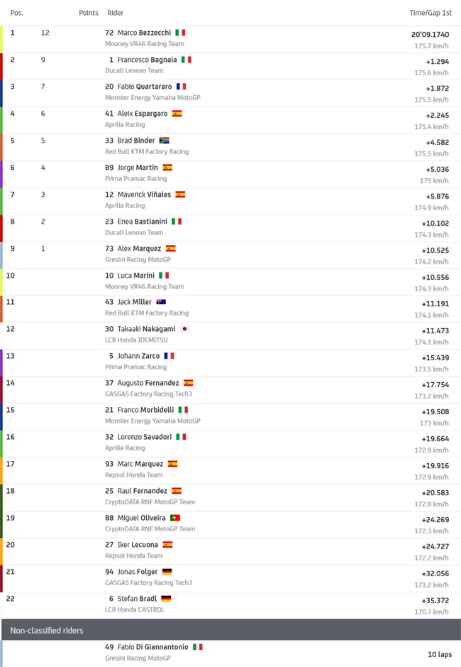Select Stefan Bradl's row time +35.372
This screenshot has width=461, height=667.
coord(435,601)
